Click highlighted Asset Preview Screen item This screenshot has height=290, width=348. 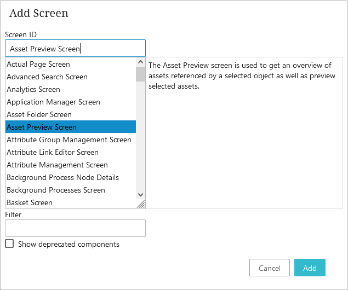click(x=42, y=127)
